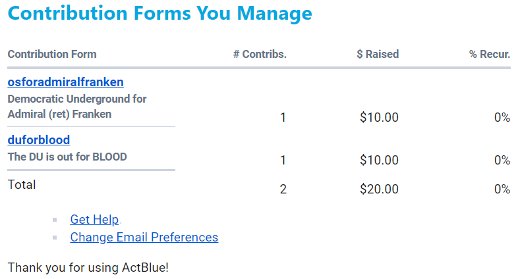The width and height of the screenshot is (518, 279).
Task: Click the Thank you for using ActBlue text
Action: (x=88, y=268)
